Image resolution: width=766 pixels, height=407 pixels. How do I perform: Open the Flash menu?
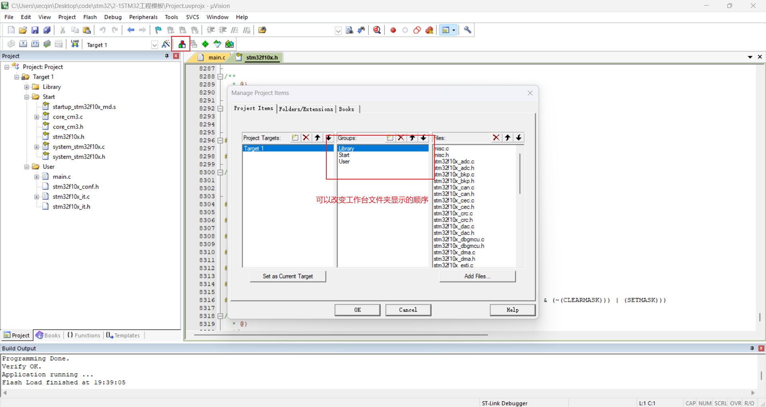(x=90, y=17)
